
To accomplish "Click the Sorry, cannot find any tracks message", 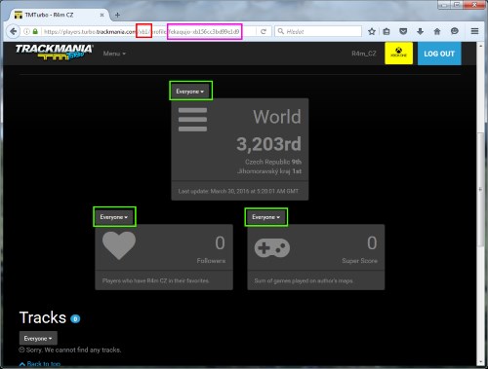I will click(x=70, y=350).
